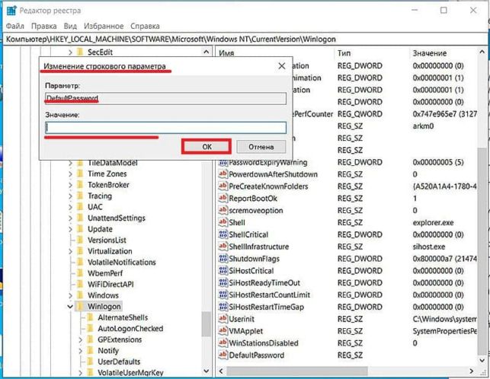
Task: Expand the TokenBroker key
Action: pos(70,185)
